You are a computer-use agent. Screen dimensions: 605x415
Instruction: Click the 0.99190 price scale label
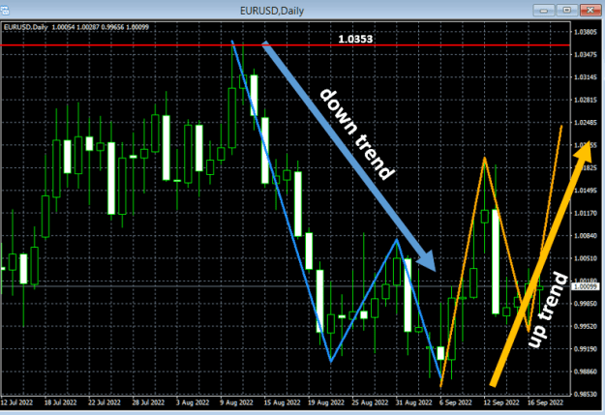pyautogui.click(x=586, y=349)
